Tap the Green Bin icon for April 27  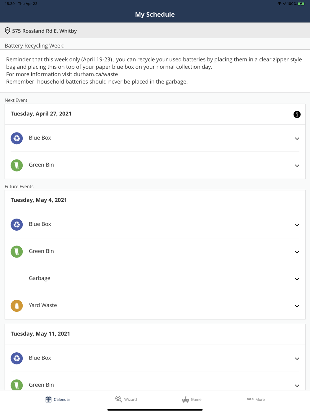click(17, 165)
